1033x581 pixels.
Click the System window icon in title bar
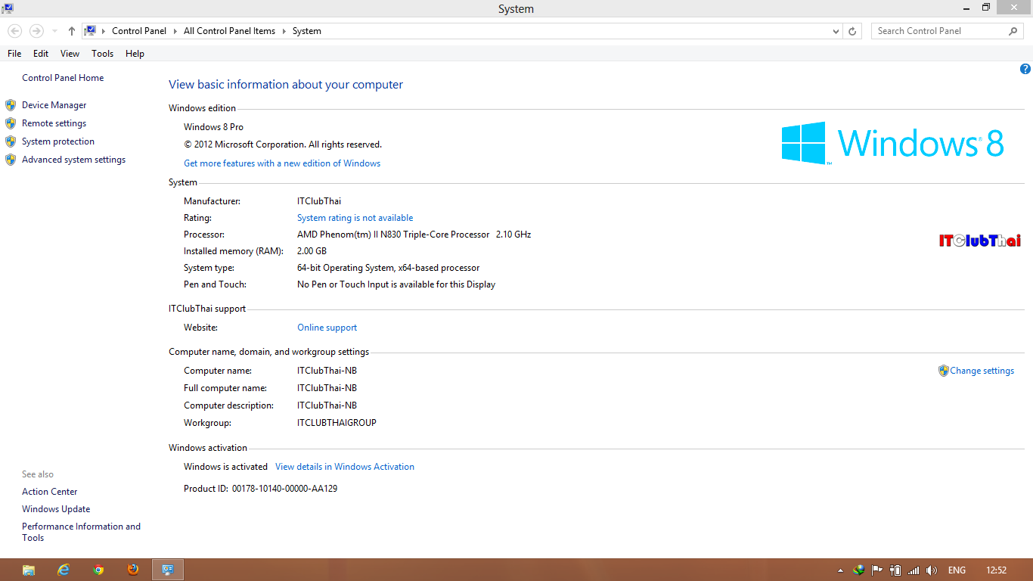(x=8, y=8)
